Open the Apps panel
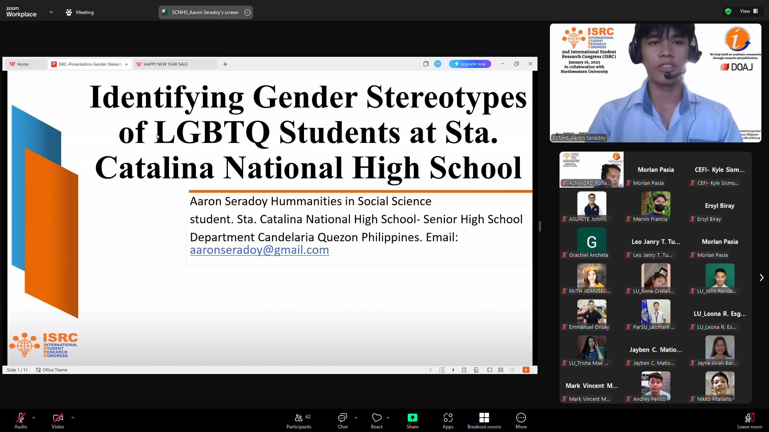This screenshot has height=432, width=769. (x=448, y=420)
